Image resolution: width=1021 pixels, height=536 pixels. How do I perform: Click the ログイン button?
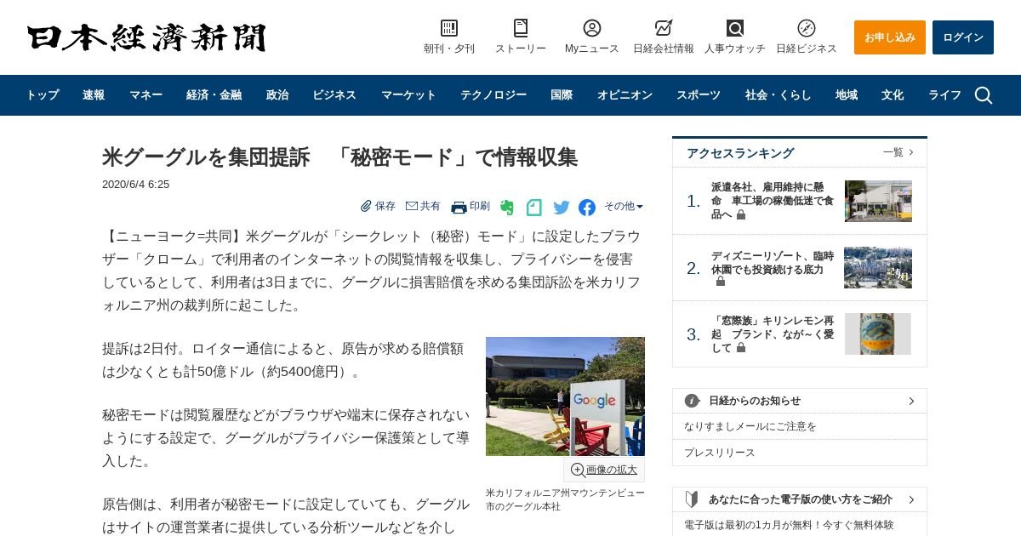[x=963, y=37]
